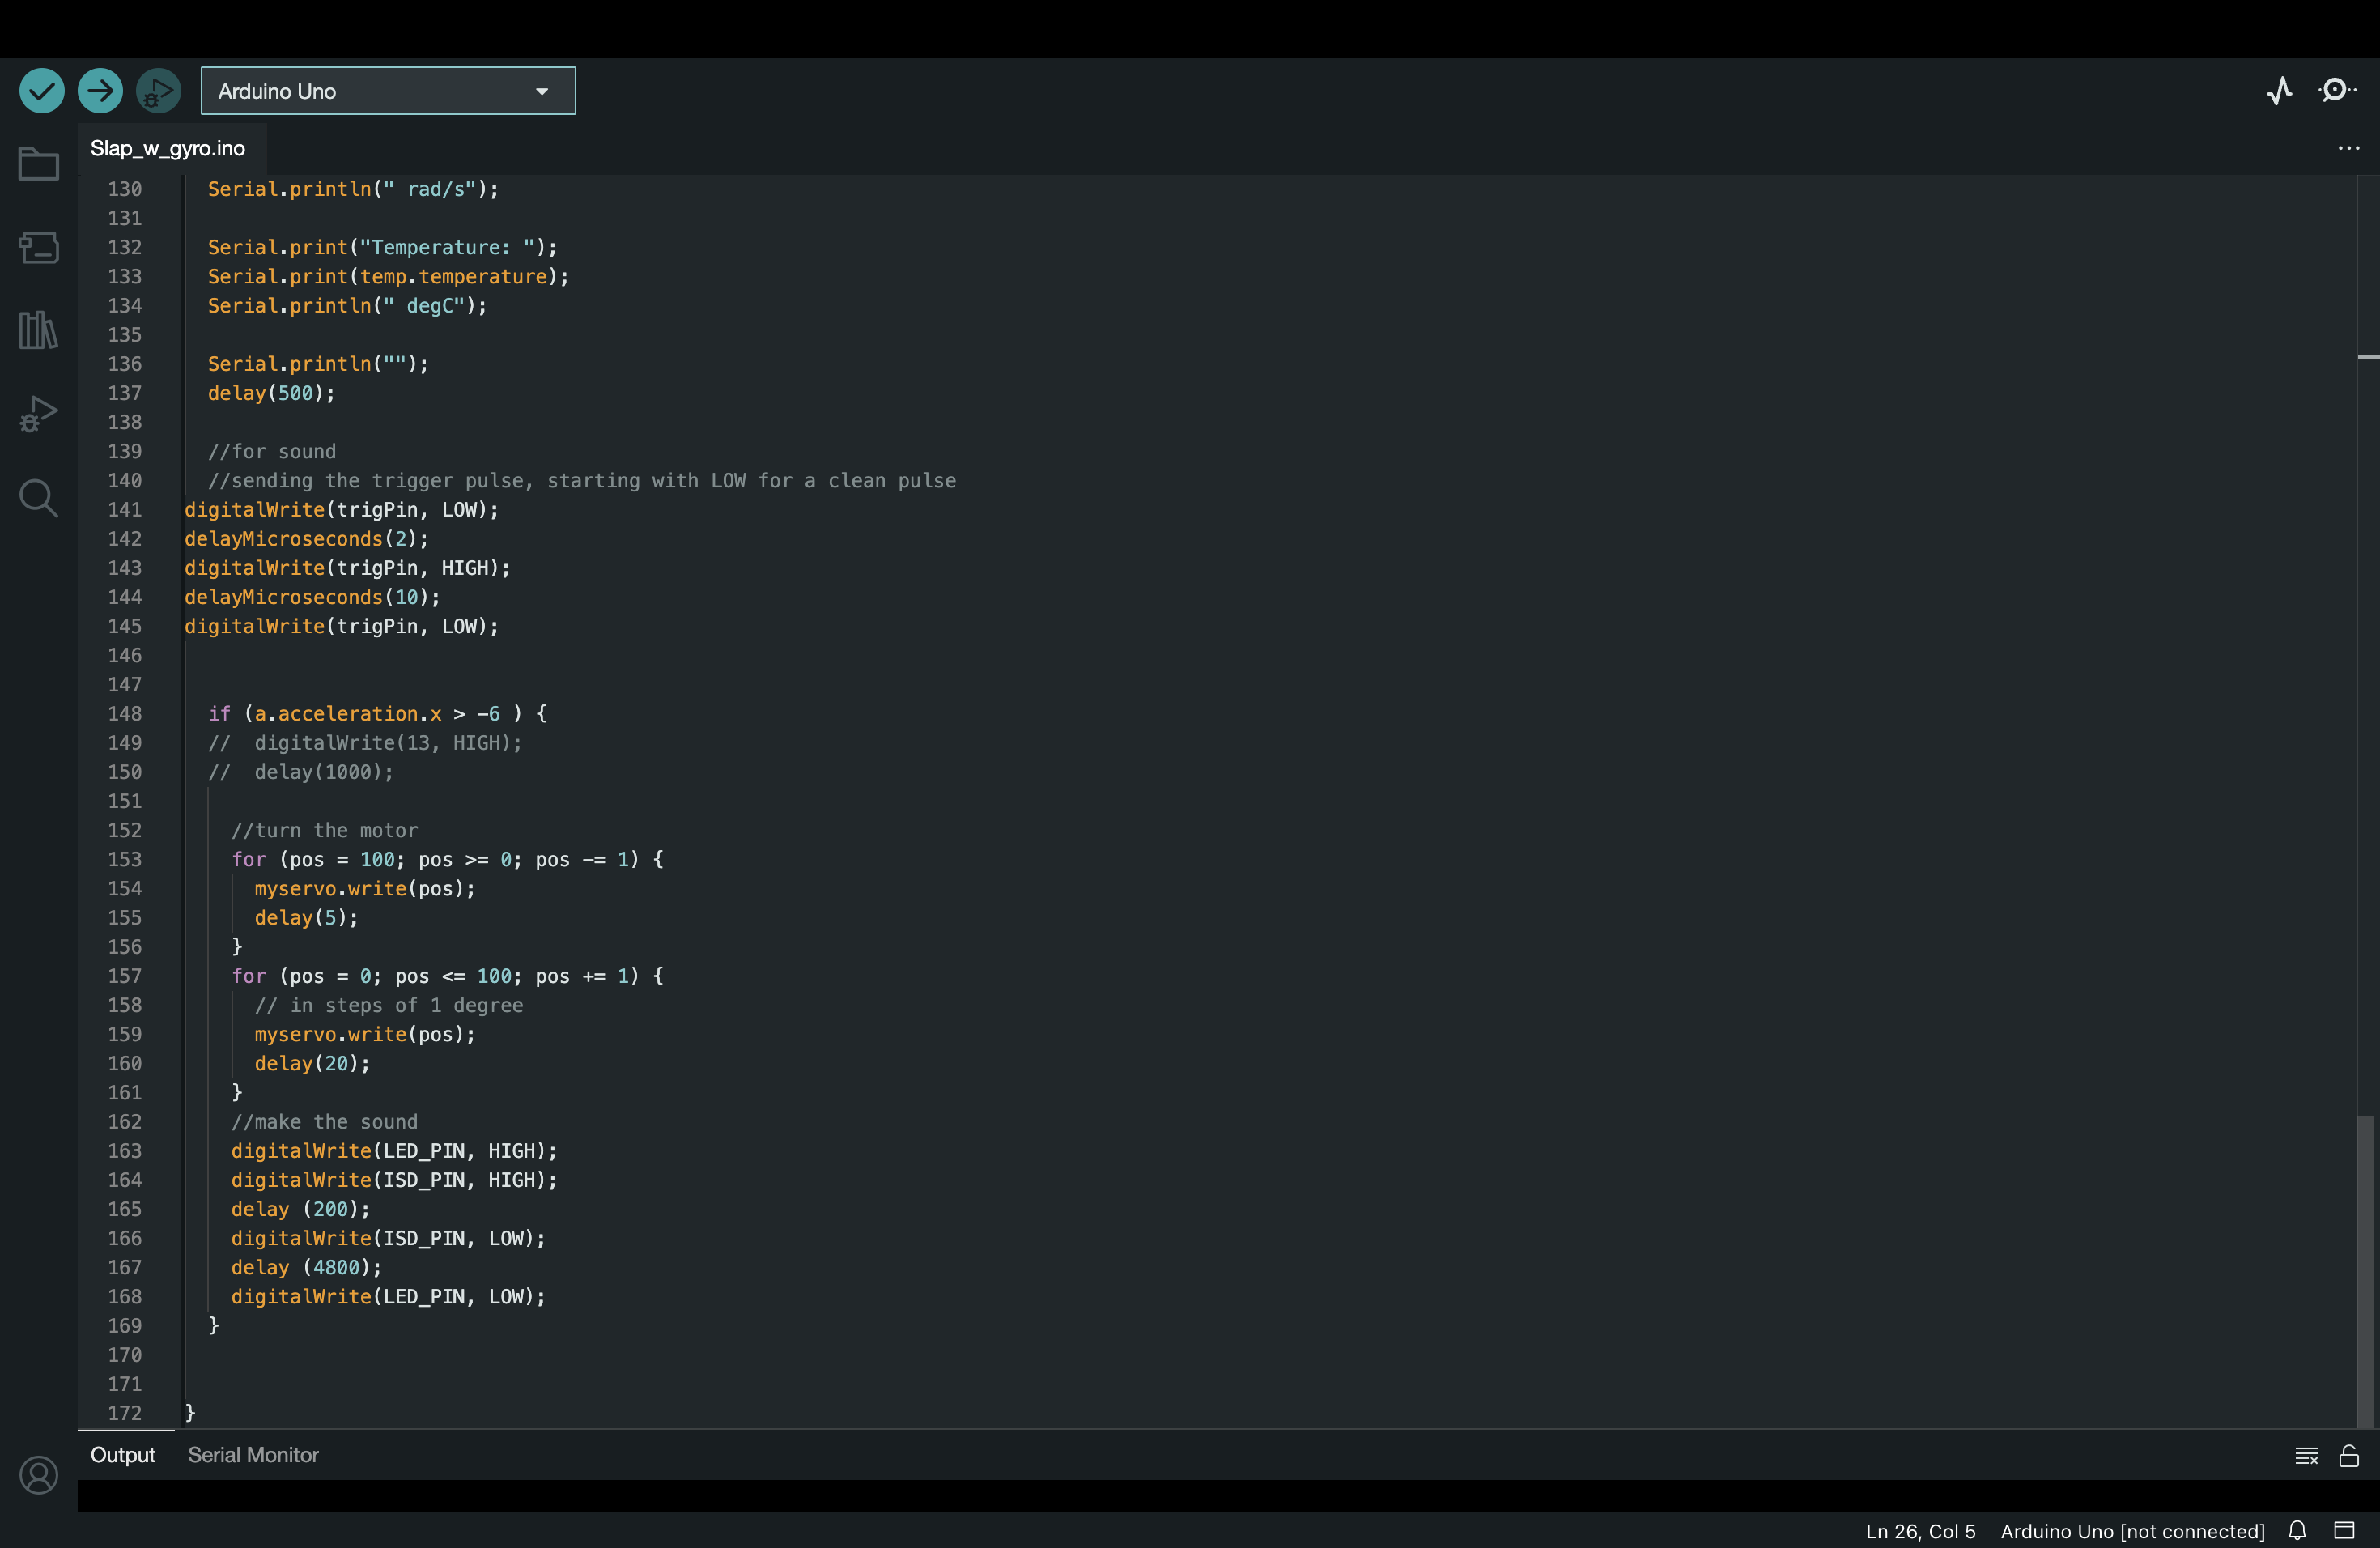The height and width of the screenshot is (1548, 2380).
Task: Open the Serial Plotter icon
Action: pos(2279,91)
